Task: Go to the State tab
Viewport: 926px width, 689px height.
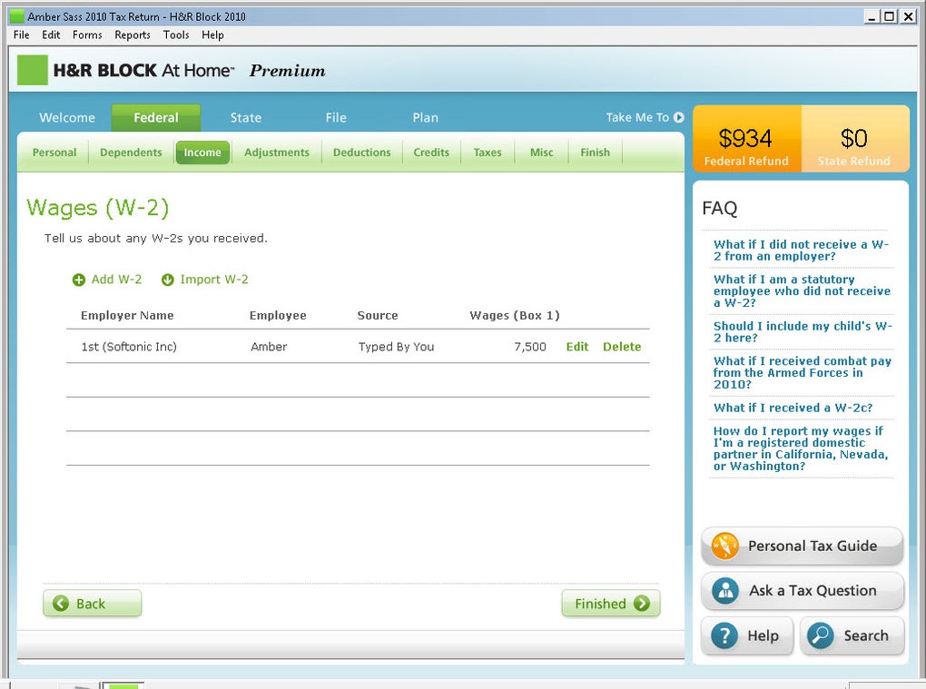Action: [x=246, y=117]
